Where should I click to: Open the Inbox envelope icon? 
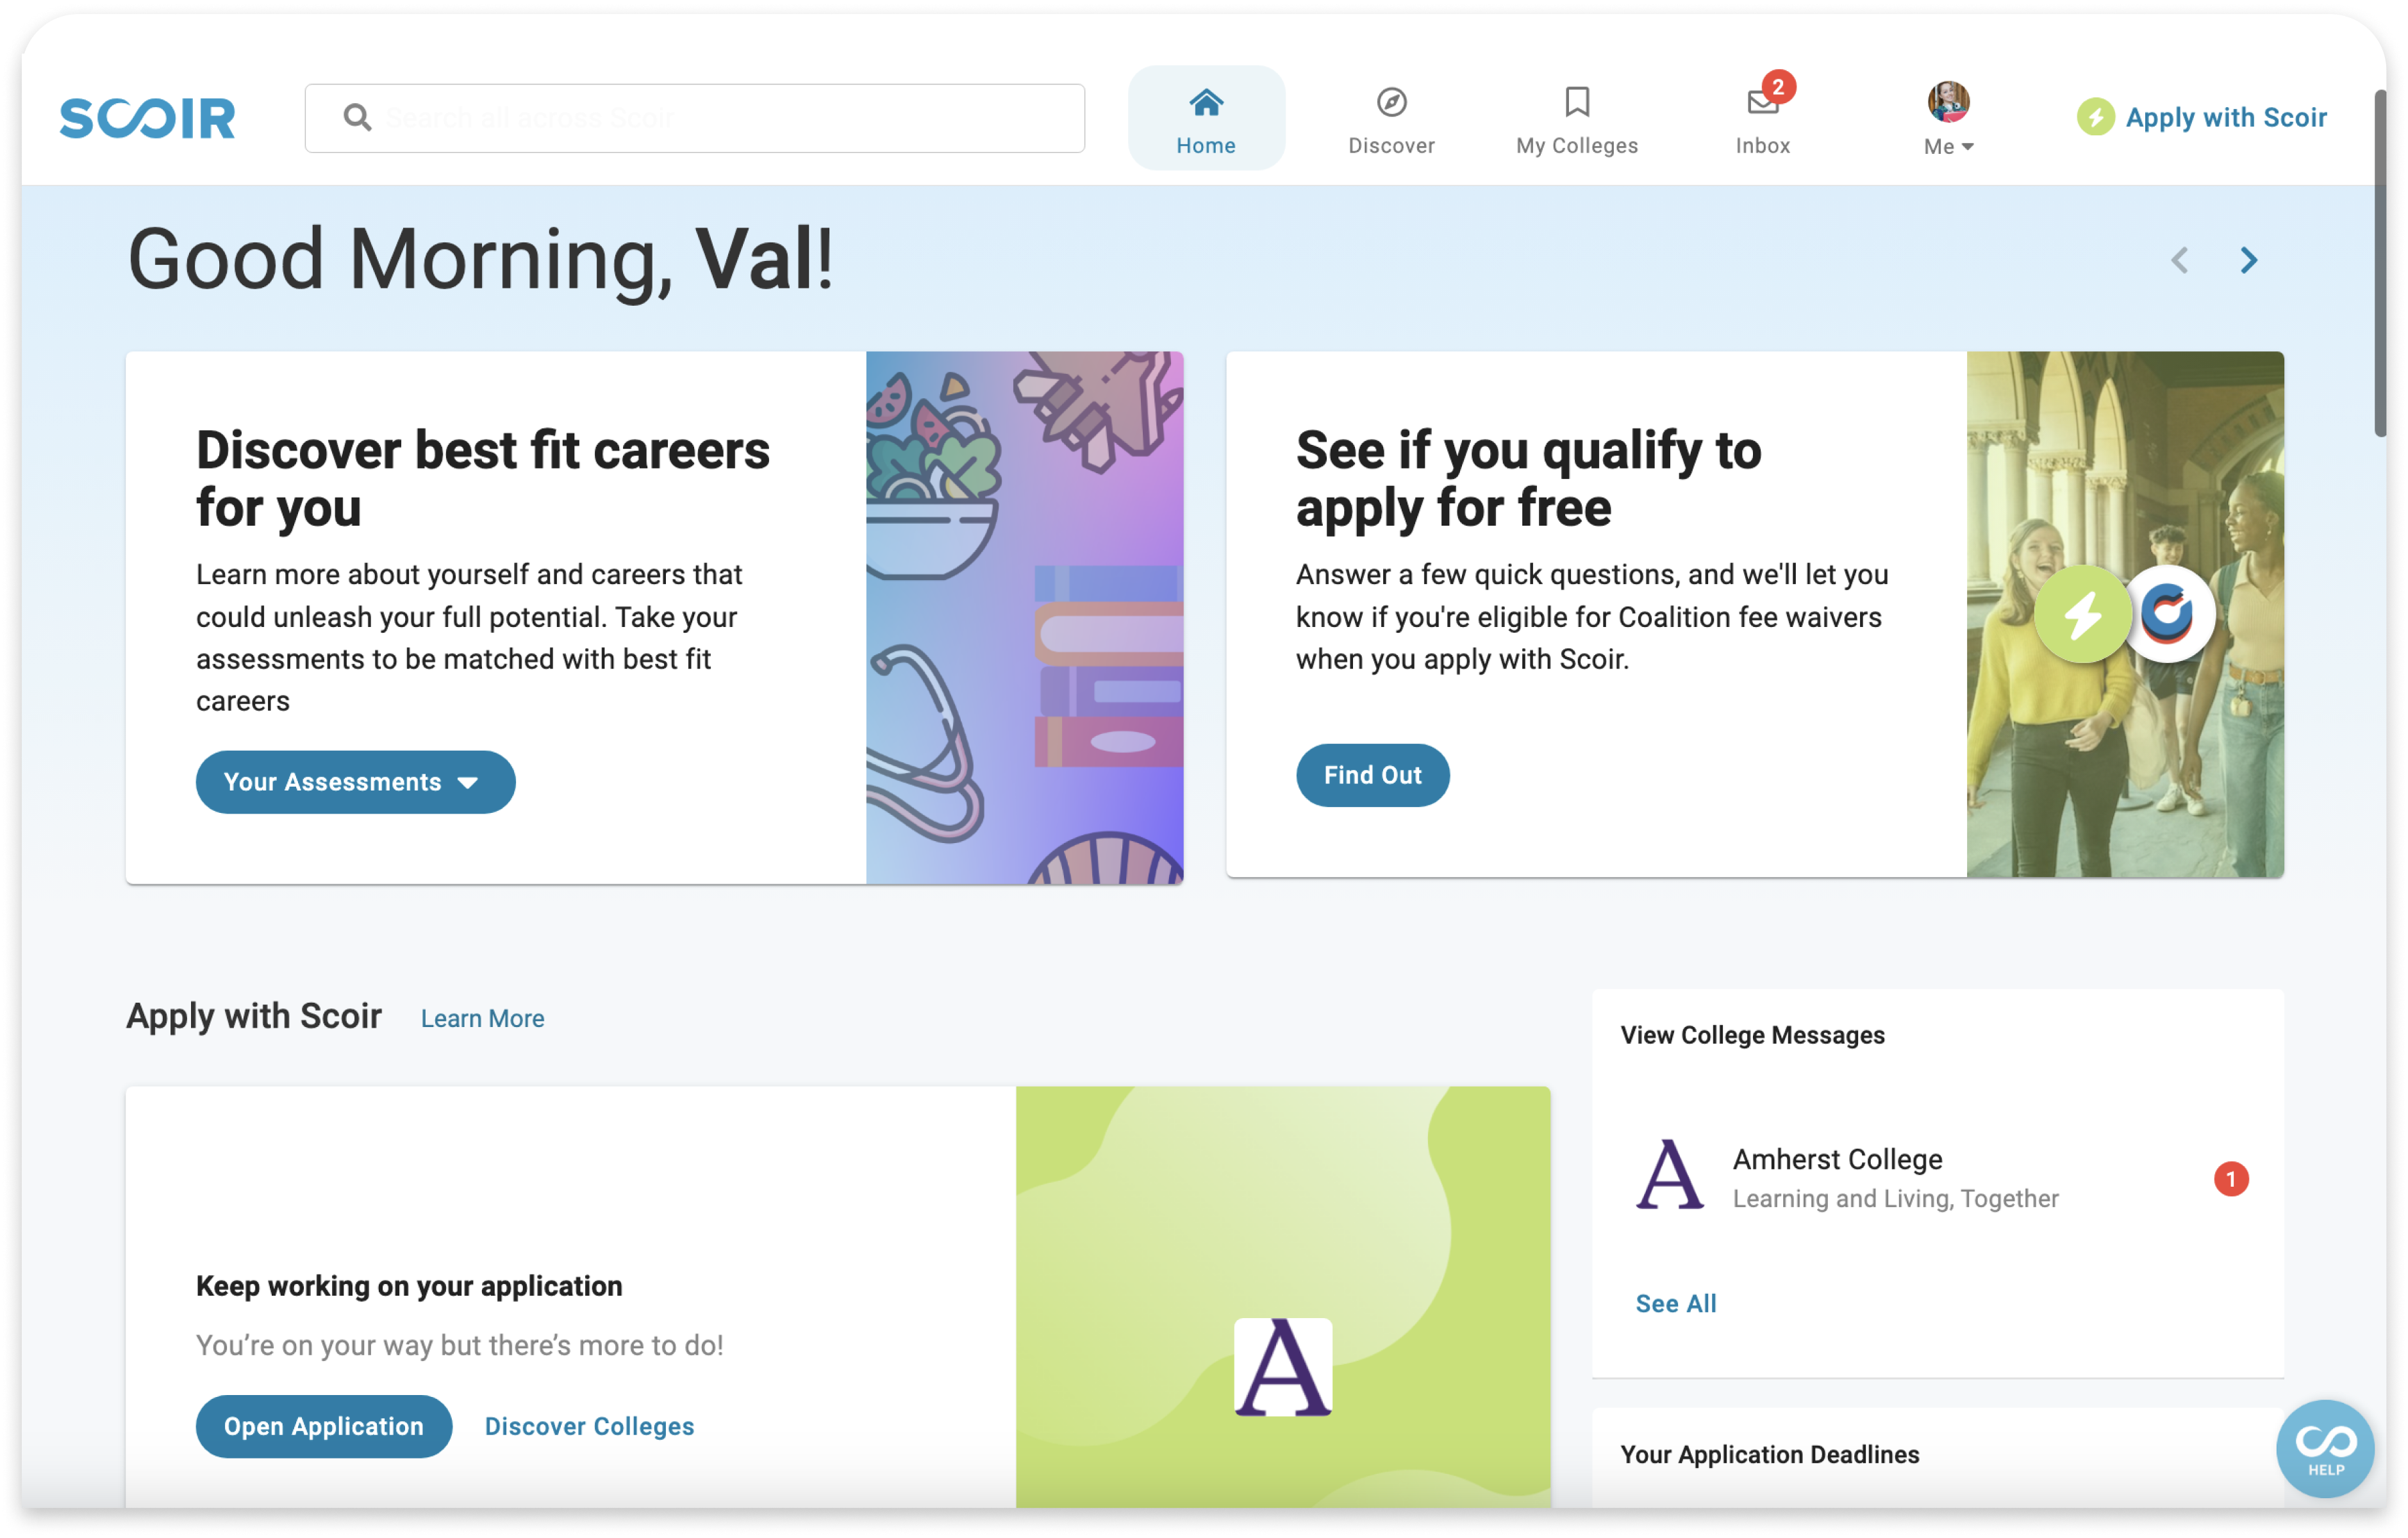click(1762, 102)
